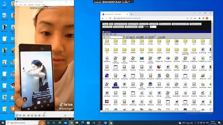Open the History folder

click(177, 42)
